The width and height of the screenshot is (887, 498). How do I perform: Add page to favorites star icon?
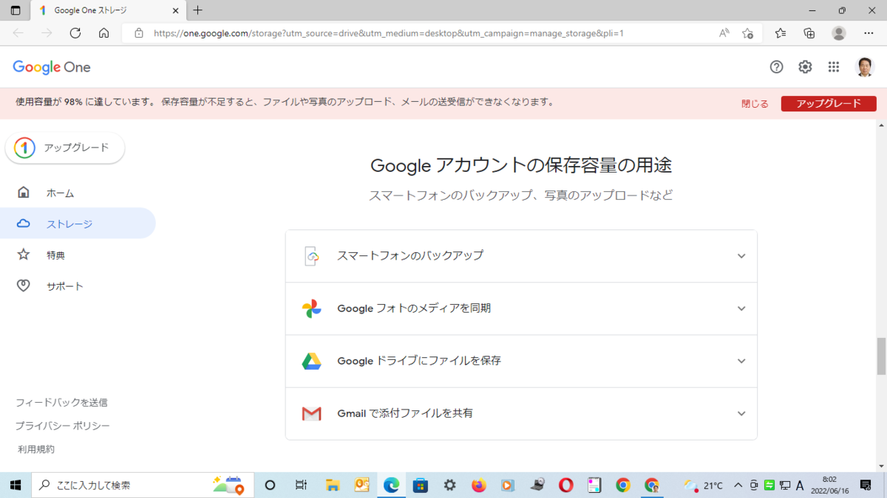pos(747,33)
